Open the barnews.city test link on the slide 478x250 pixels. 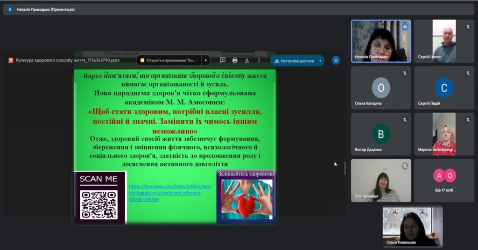tap(170, 192)
